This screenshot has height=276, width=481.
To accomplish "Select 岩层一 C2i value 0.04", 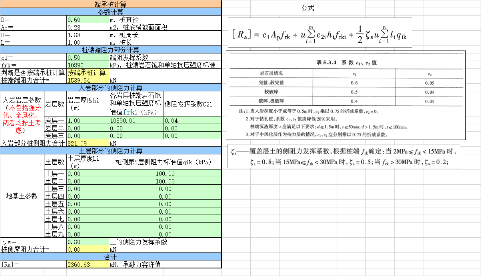I will [192, 120].
